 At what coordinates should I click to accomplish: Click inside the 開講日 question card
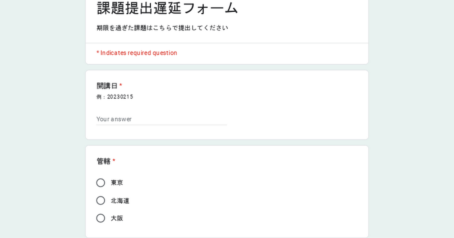[265, 106]
